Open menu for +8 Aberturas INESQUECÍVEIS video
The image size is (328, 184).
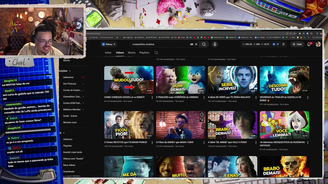(x=308, y=143)
